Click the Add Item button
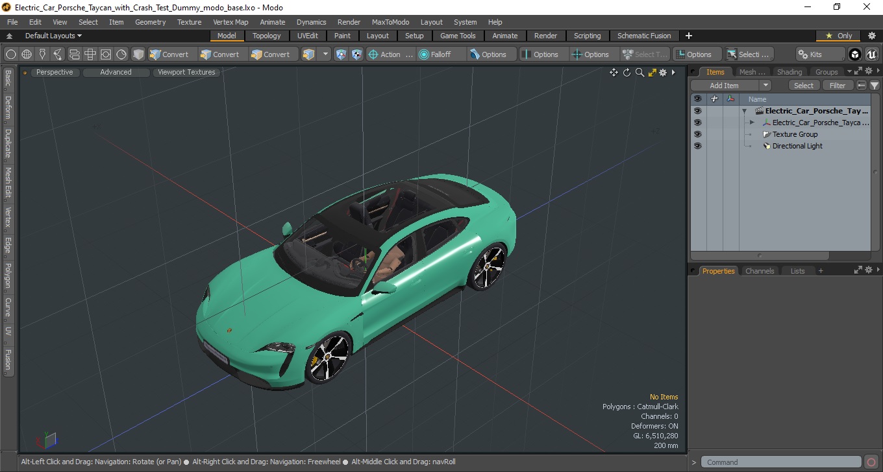The height and width of the screenshot is (472, 883). coord(724,86)
